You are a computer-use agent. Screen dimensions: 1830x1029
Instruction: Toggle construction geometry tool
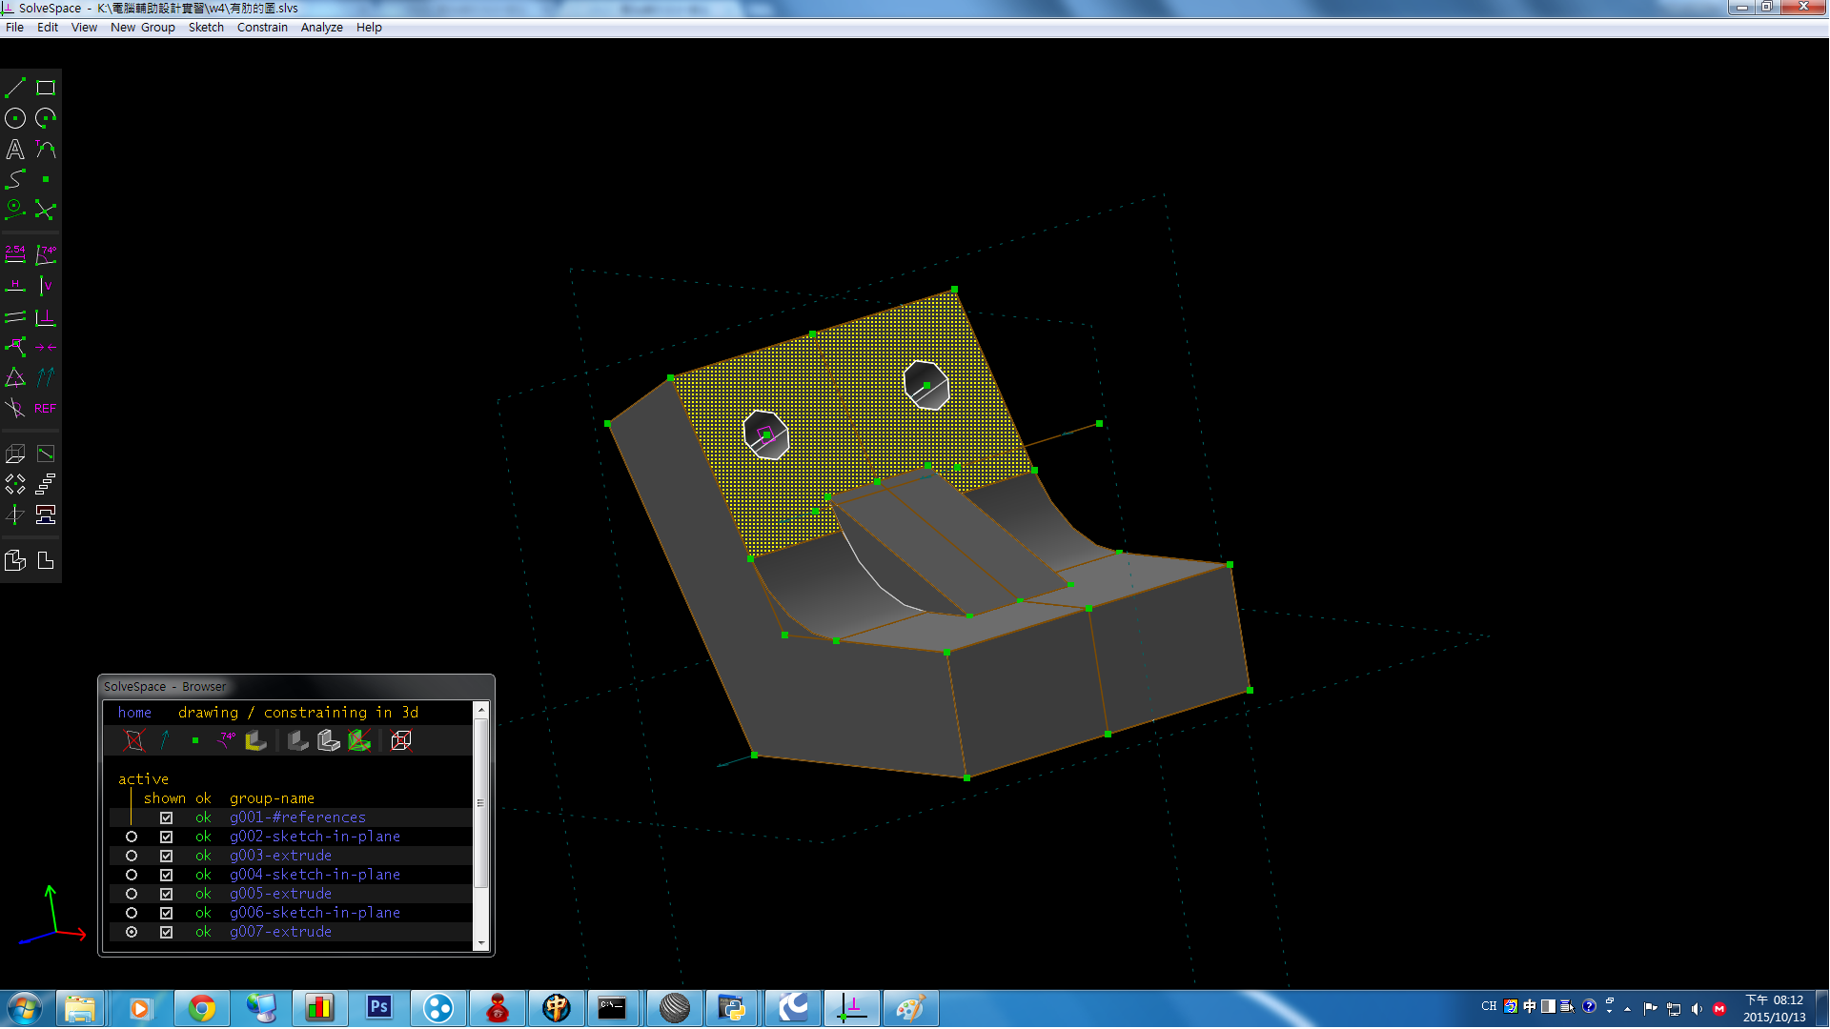click(15, 210)
